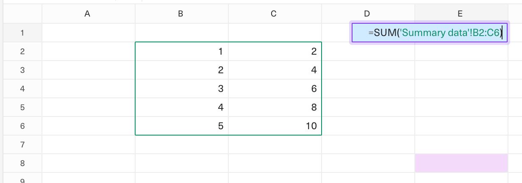Select cell C4 with value 6
Viewport: 522px width, 183px height.
pyautogui.click(x=275, y=89)
